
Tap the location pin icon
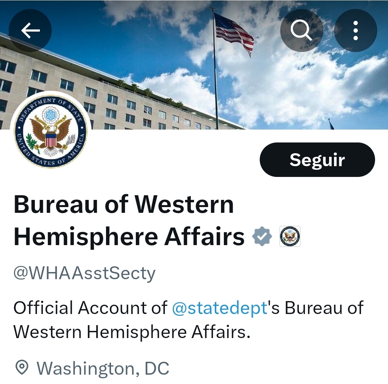coord(22,367)
